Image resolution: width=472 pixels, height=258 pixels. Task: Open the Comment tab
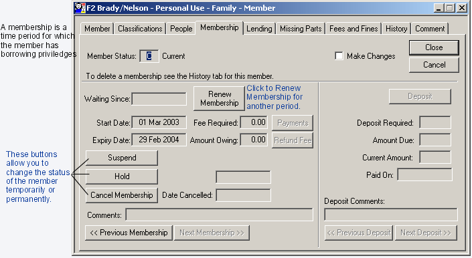tap(430, 29)
